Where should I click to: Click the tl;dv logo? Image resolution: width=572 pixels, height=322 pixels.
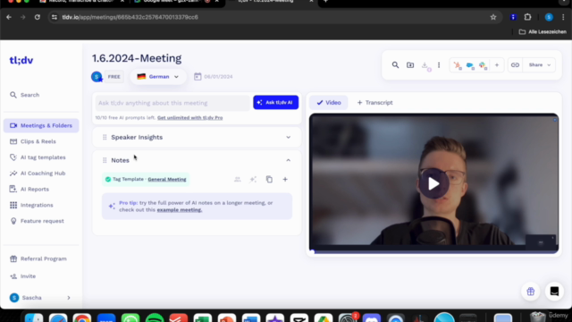(21, 60)
